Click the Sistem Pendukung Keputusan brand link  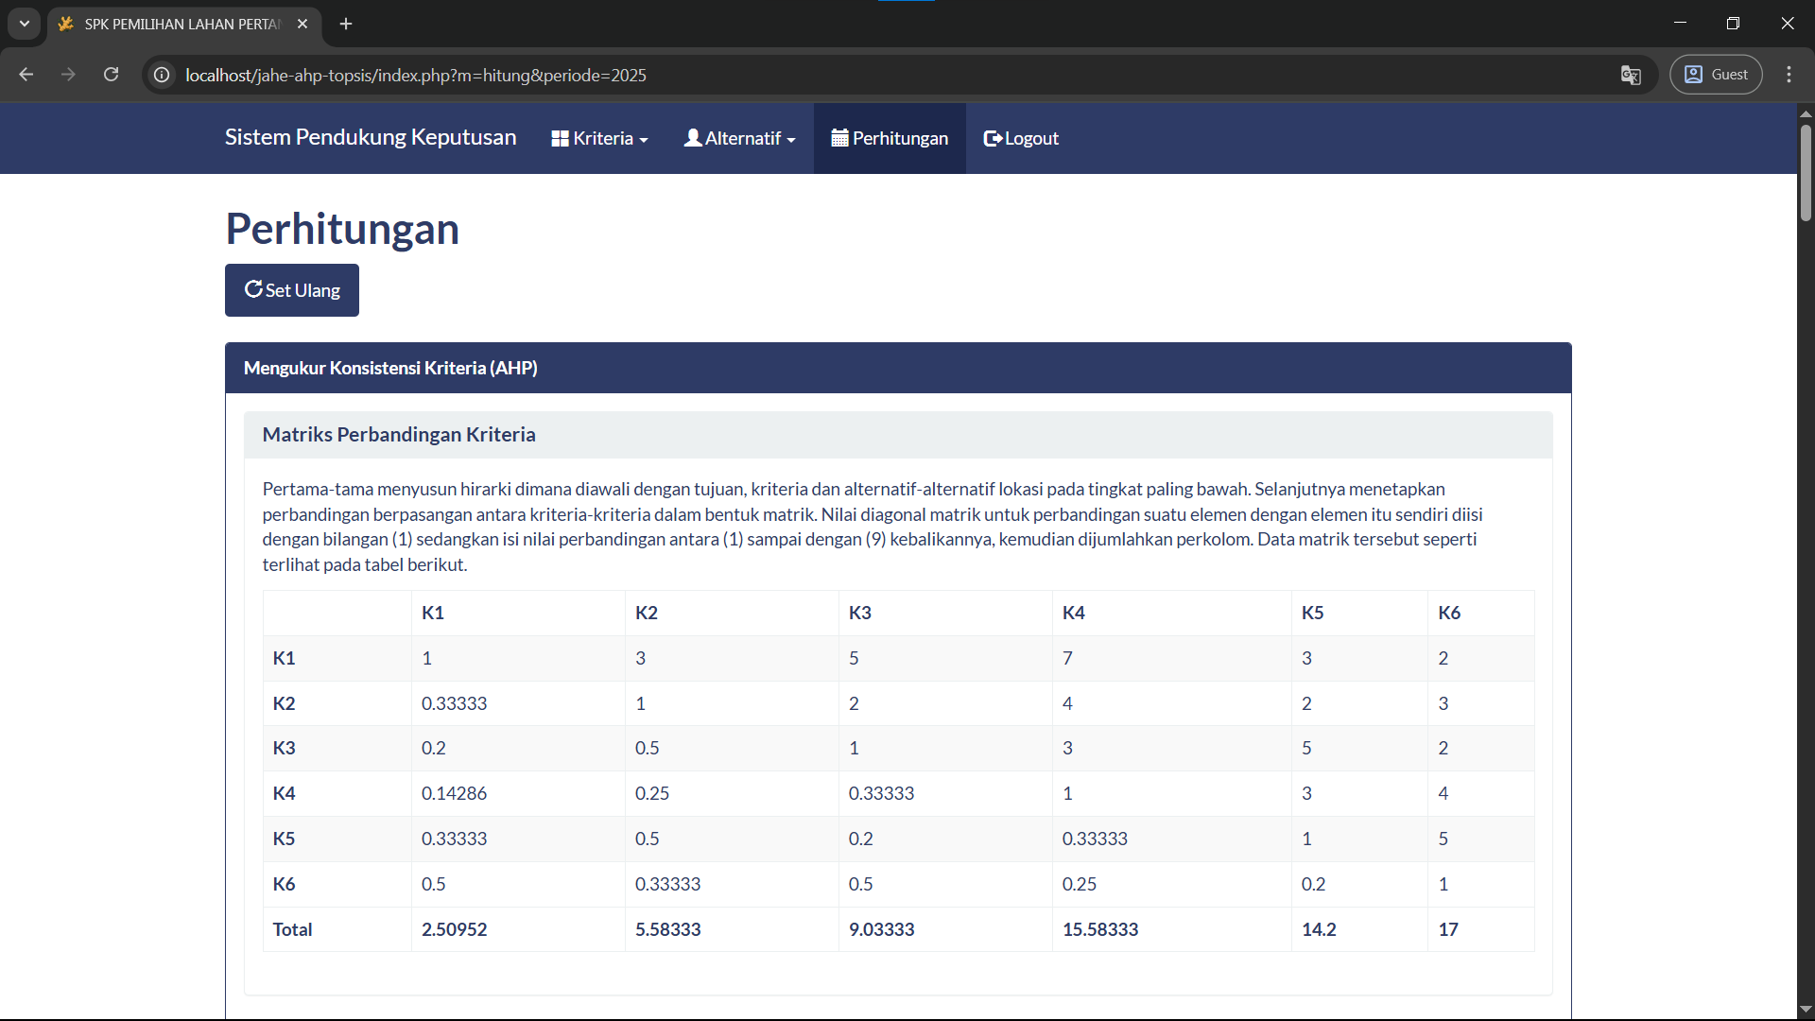(371, 137)
